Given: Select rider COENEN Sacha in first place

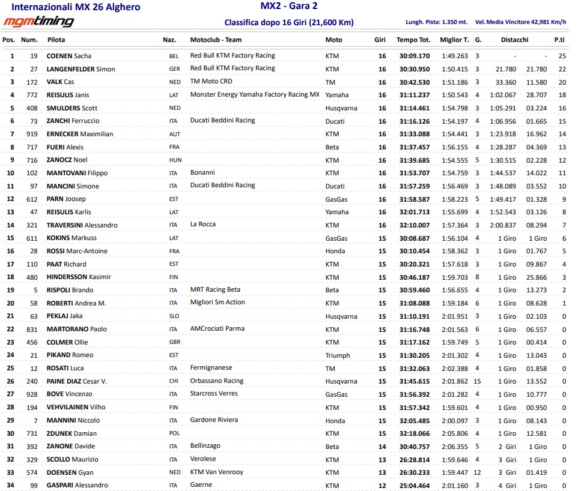Looking at the screenshot, I should [x=68, y=56].
